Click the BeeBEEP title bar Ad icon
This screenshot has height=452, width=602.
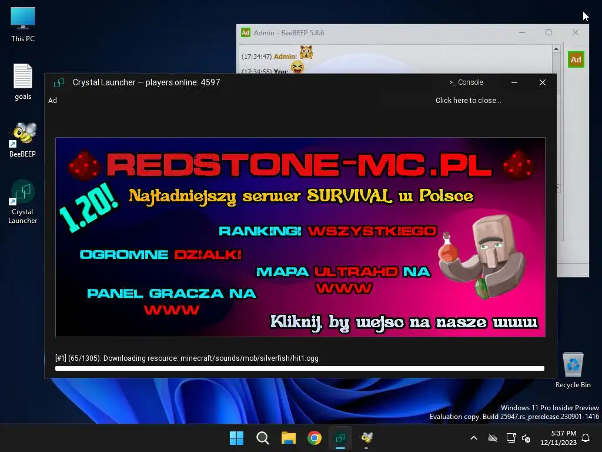pos(246,33)
